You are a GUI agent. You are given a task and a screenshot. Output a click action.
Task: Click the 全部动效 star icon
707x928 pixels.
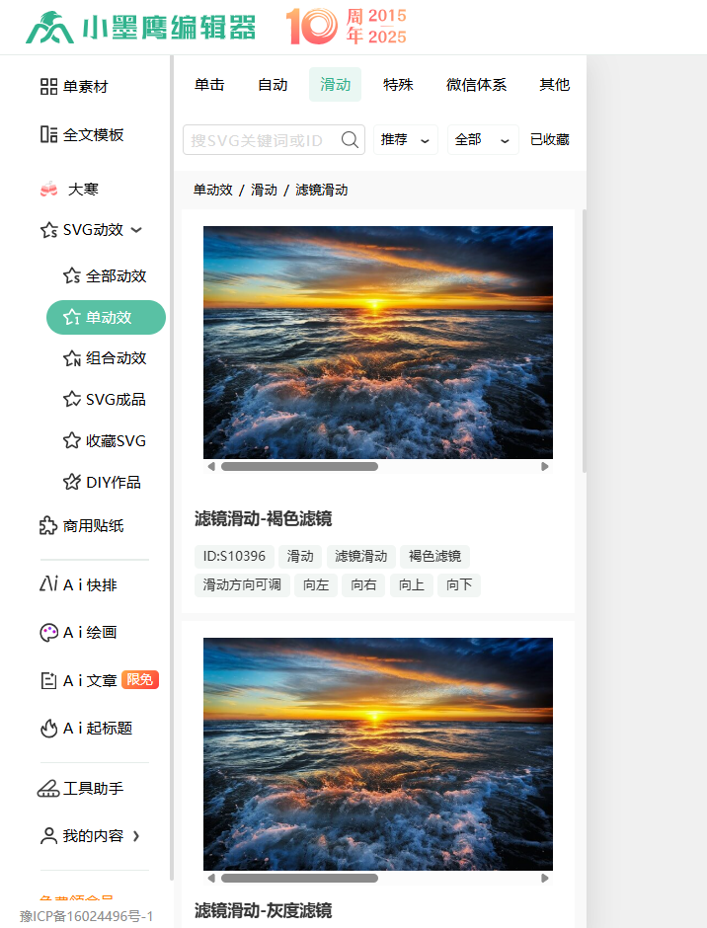[72, 275]
